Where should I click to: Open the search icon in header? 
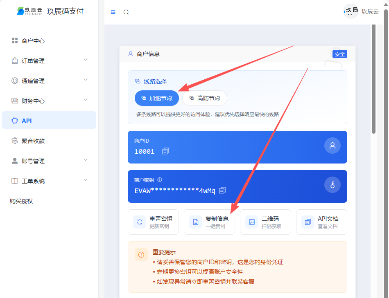click(126, 12)
